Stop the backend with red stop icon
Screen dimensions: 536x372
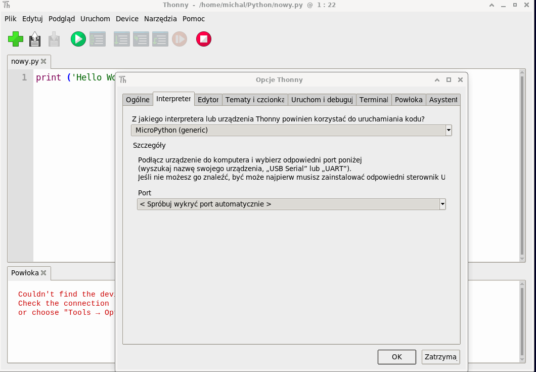click(x=204, y=39)
